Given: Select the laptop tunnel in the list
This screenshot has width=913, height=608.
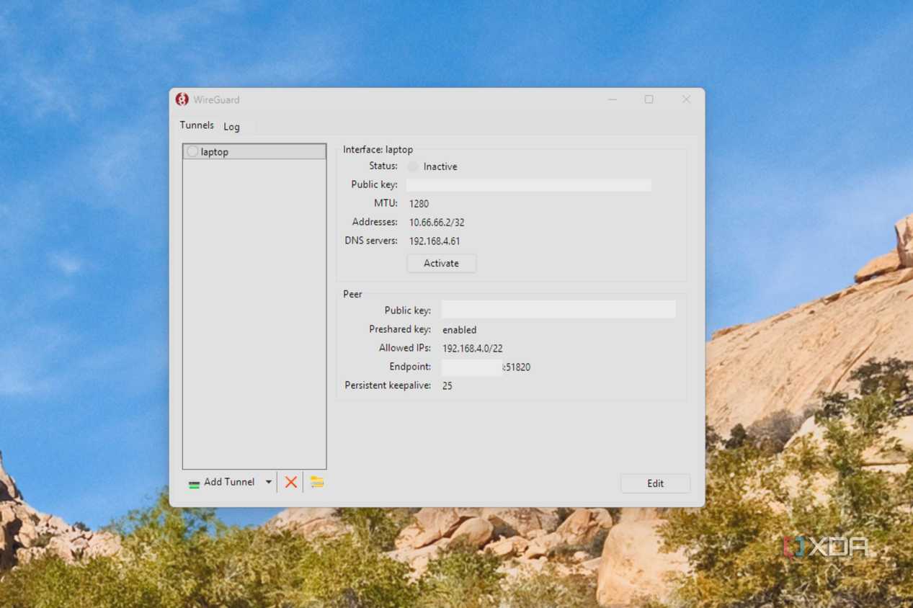Looking at the screenshot, I should [254, 152].
